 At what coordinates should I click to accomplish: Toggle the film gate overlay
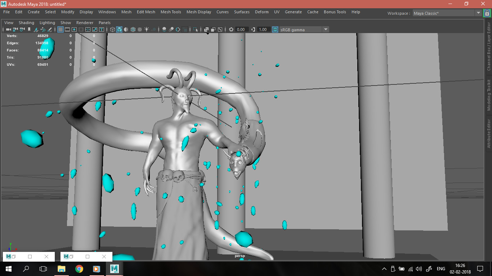67,29
